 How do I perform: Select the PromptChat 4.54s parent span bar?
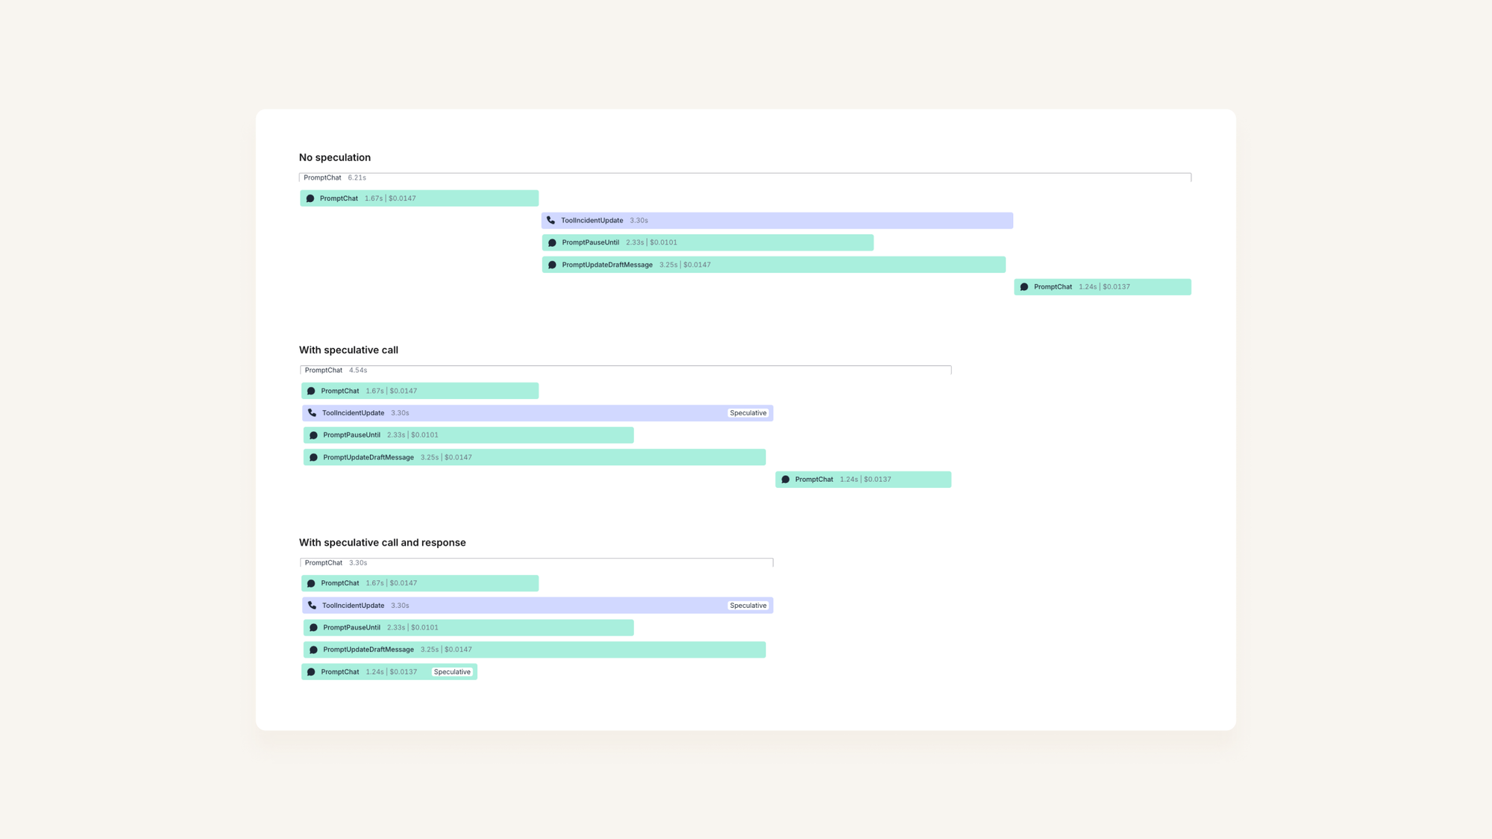click(x=625, y=370)
